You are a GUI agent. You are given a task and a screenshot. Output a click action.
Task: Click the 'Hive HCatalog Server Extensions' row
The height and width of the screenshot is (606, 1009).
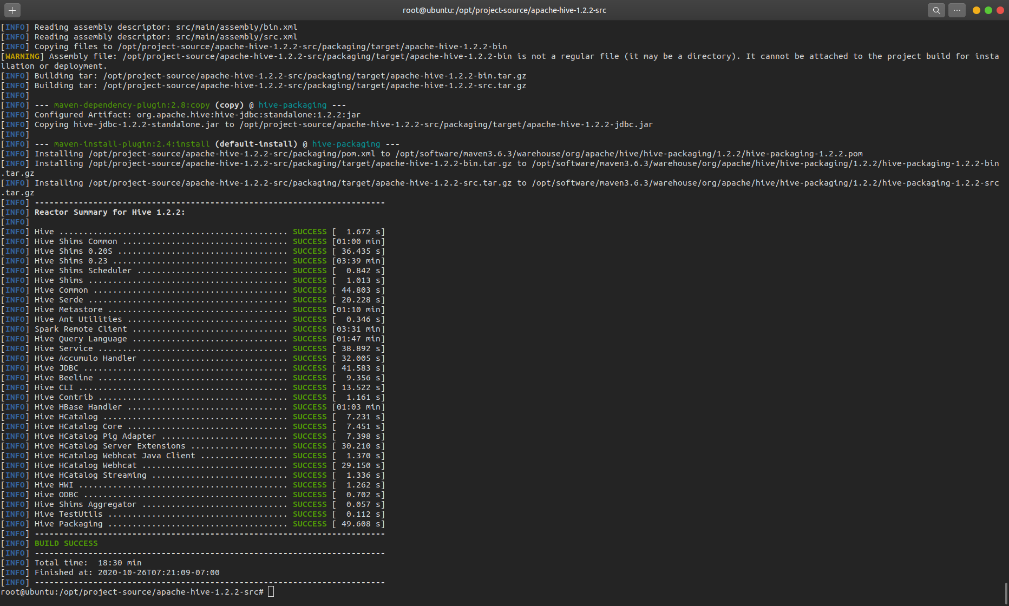193,446
